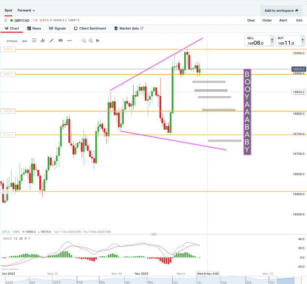
Task: Open the three-dots more options menu
Action: 69,41
